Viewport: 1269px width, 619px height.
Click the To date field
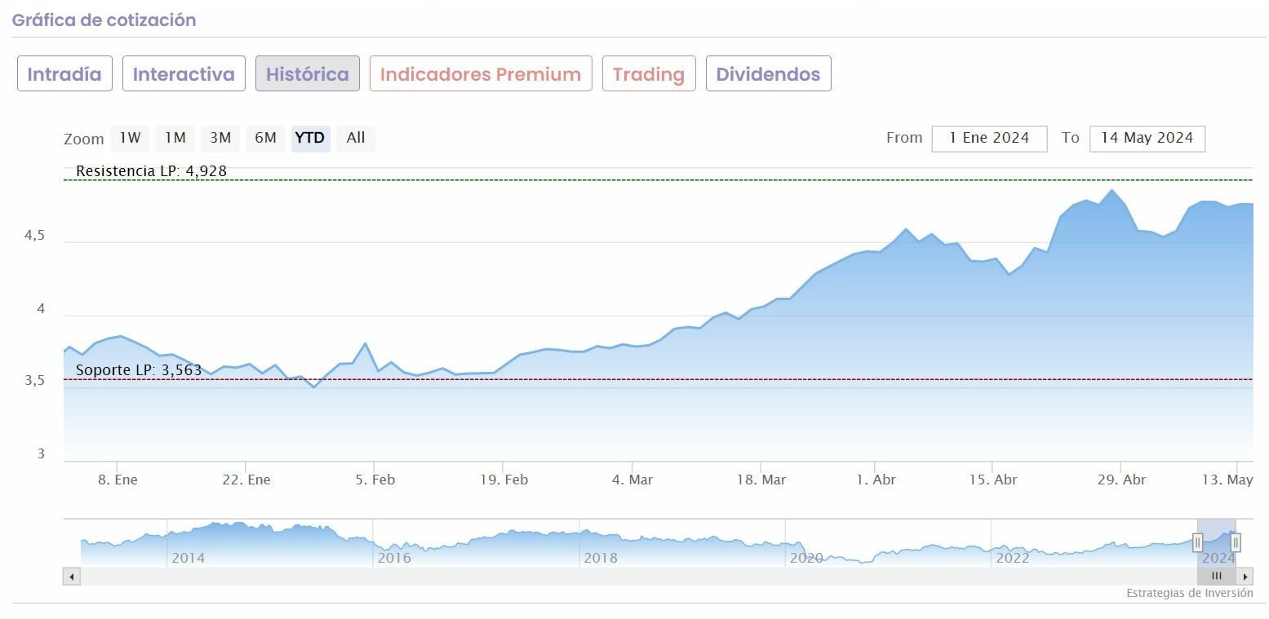[1147, 138]
